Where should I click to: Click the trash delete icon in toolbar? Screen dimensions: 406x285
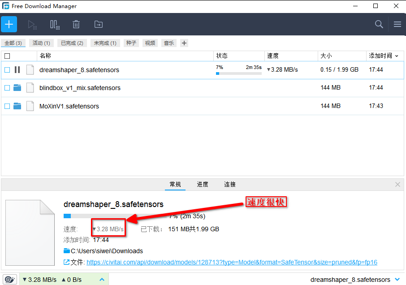pyautogui.click(x=76, y=25)
